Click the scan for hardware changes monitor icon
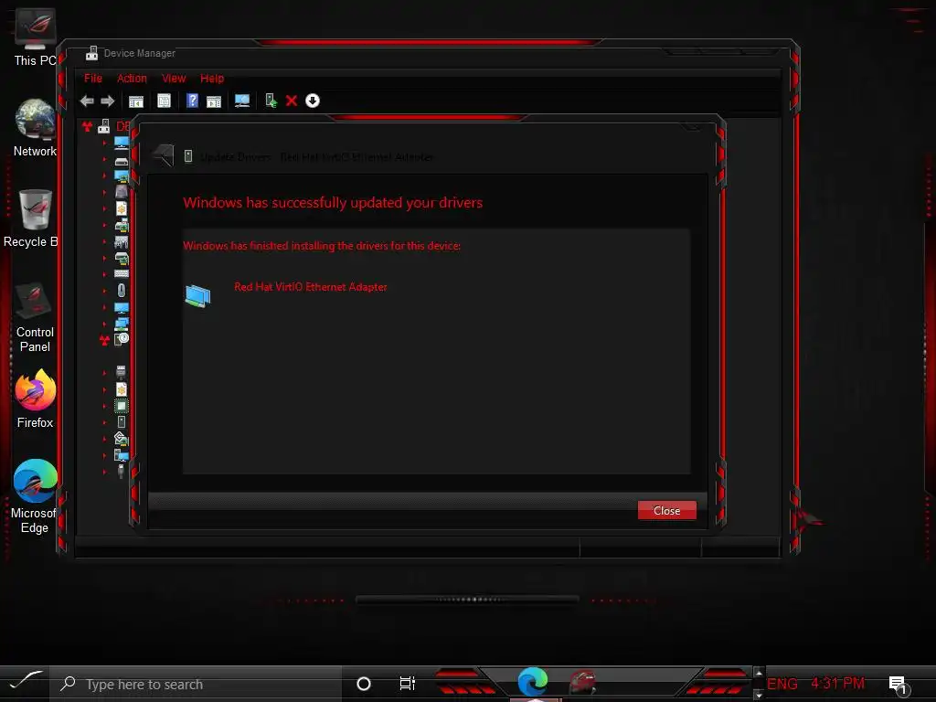936x702 pixels. [x=241, y=101]
